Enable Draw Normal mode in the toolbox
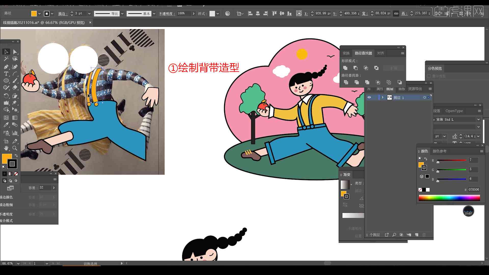Screen dimensions: 489x275 pyautogui.click(x=4, y=181)
